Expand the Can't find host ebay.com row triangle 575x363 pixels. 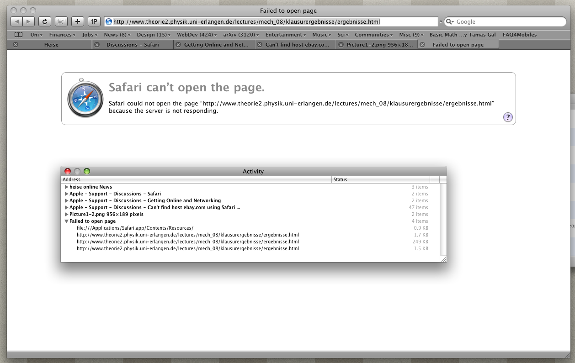(66, 207)
